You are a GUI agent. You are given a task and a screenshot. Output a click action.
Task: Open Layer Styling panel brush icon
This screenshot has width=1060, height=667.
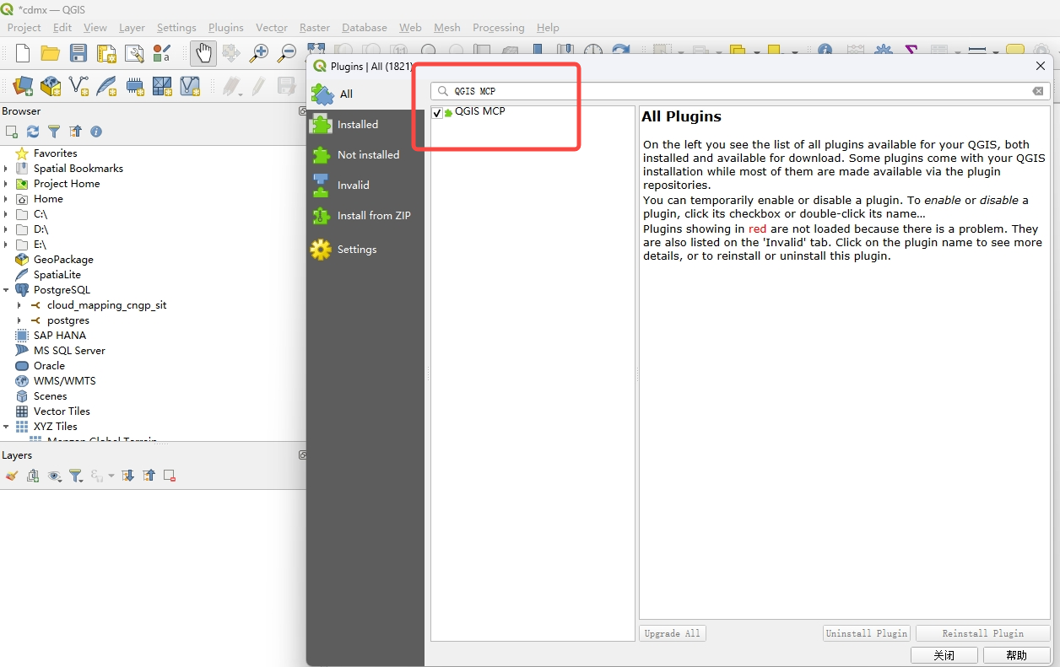[12, 476]
